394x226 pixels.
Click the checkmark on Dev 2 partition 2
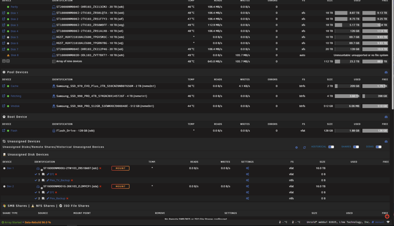click(36, 198)
